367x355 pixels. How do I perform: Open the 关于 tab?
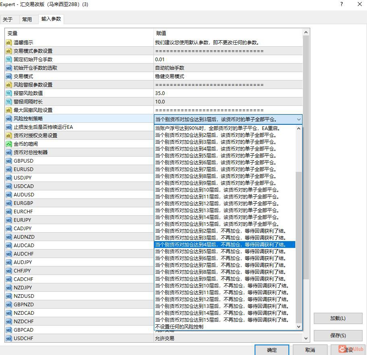point(8,19)
